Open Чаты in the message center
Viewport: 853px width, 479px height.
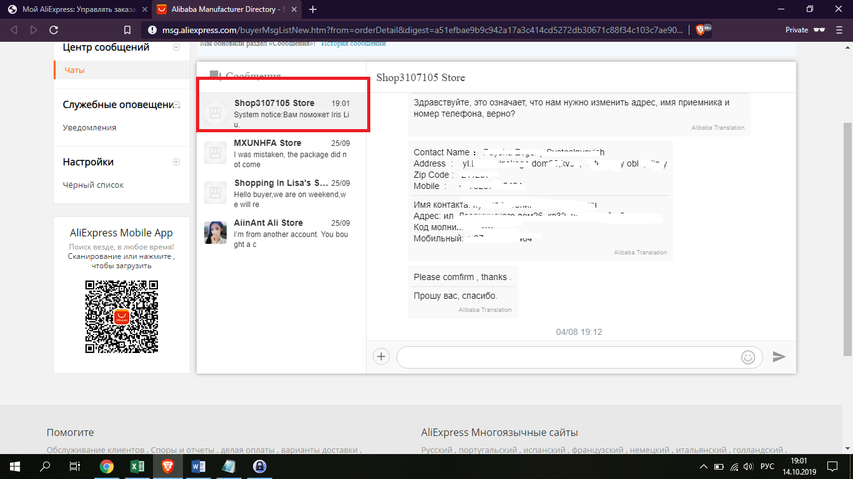click(74, 70)
